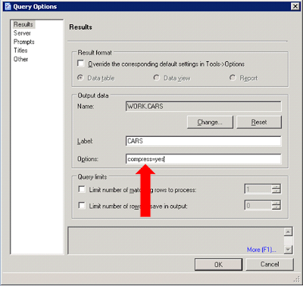Click the Label field containing CARS
The image size is (303, 286).
(x=203, y=141)
